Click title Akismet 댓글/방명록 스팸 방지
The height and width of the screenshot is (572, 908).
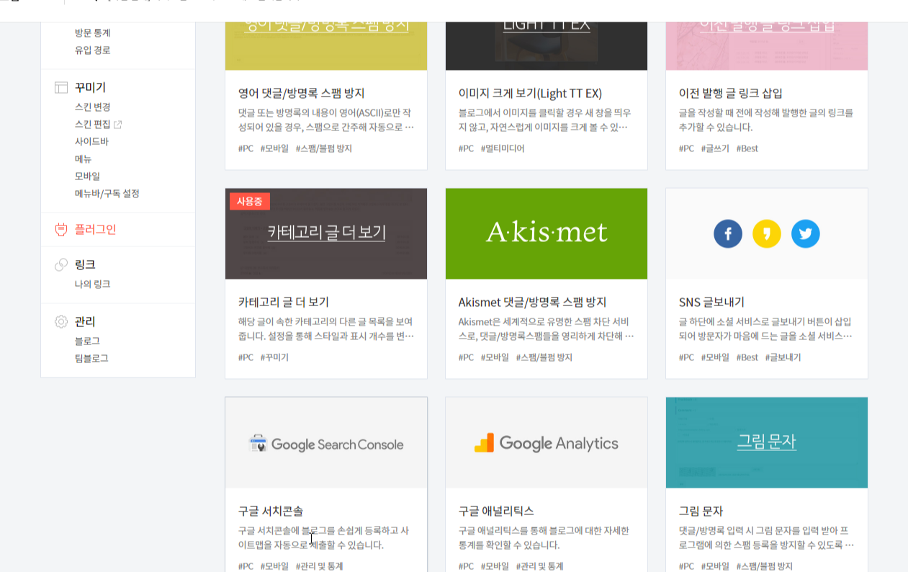point(532,303)
